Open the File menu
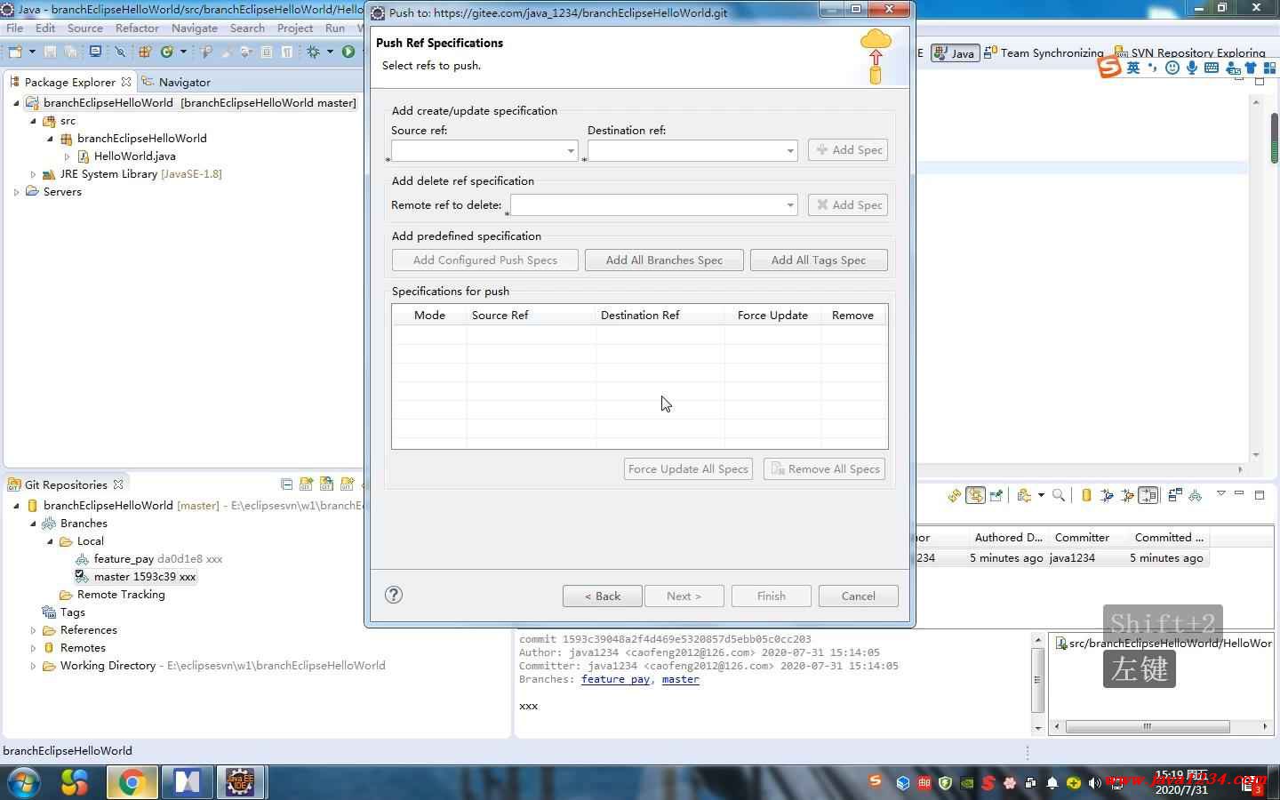 coord(15,28)
